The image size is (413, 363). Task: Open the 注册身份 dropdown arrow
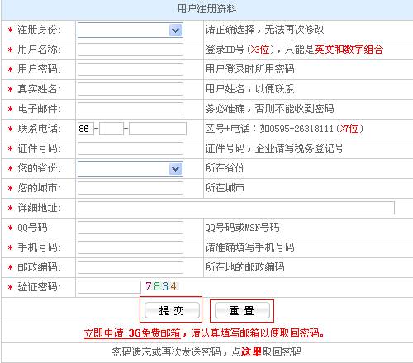click(x=175, y=31)
